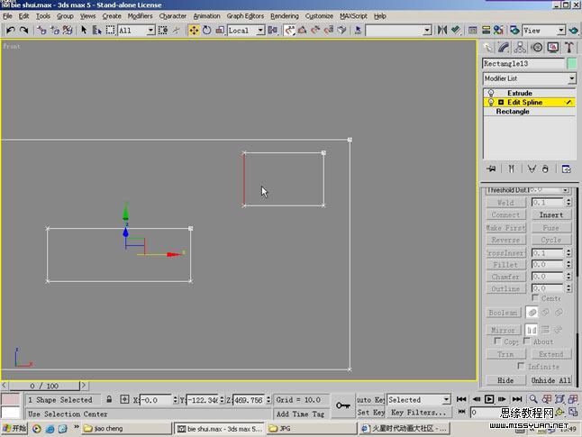
Task: Click the Insert button
Action: [550, 214]
